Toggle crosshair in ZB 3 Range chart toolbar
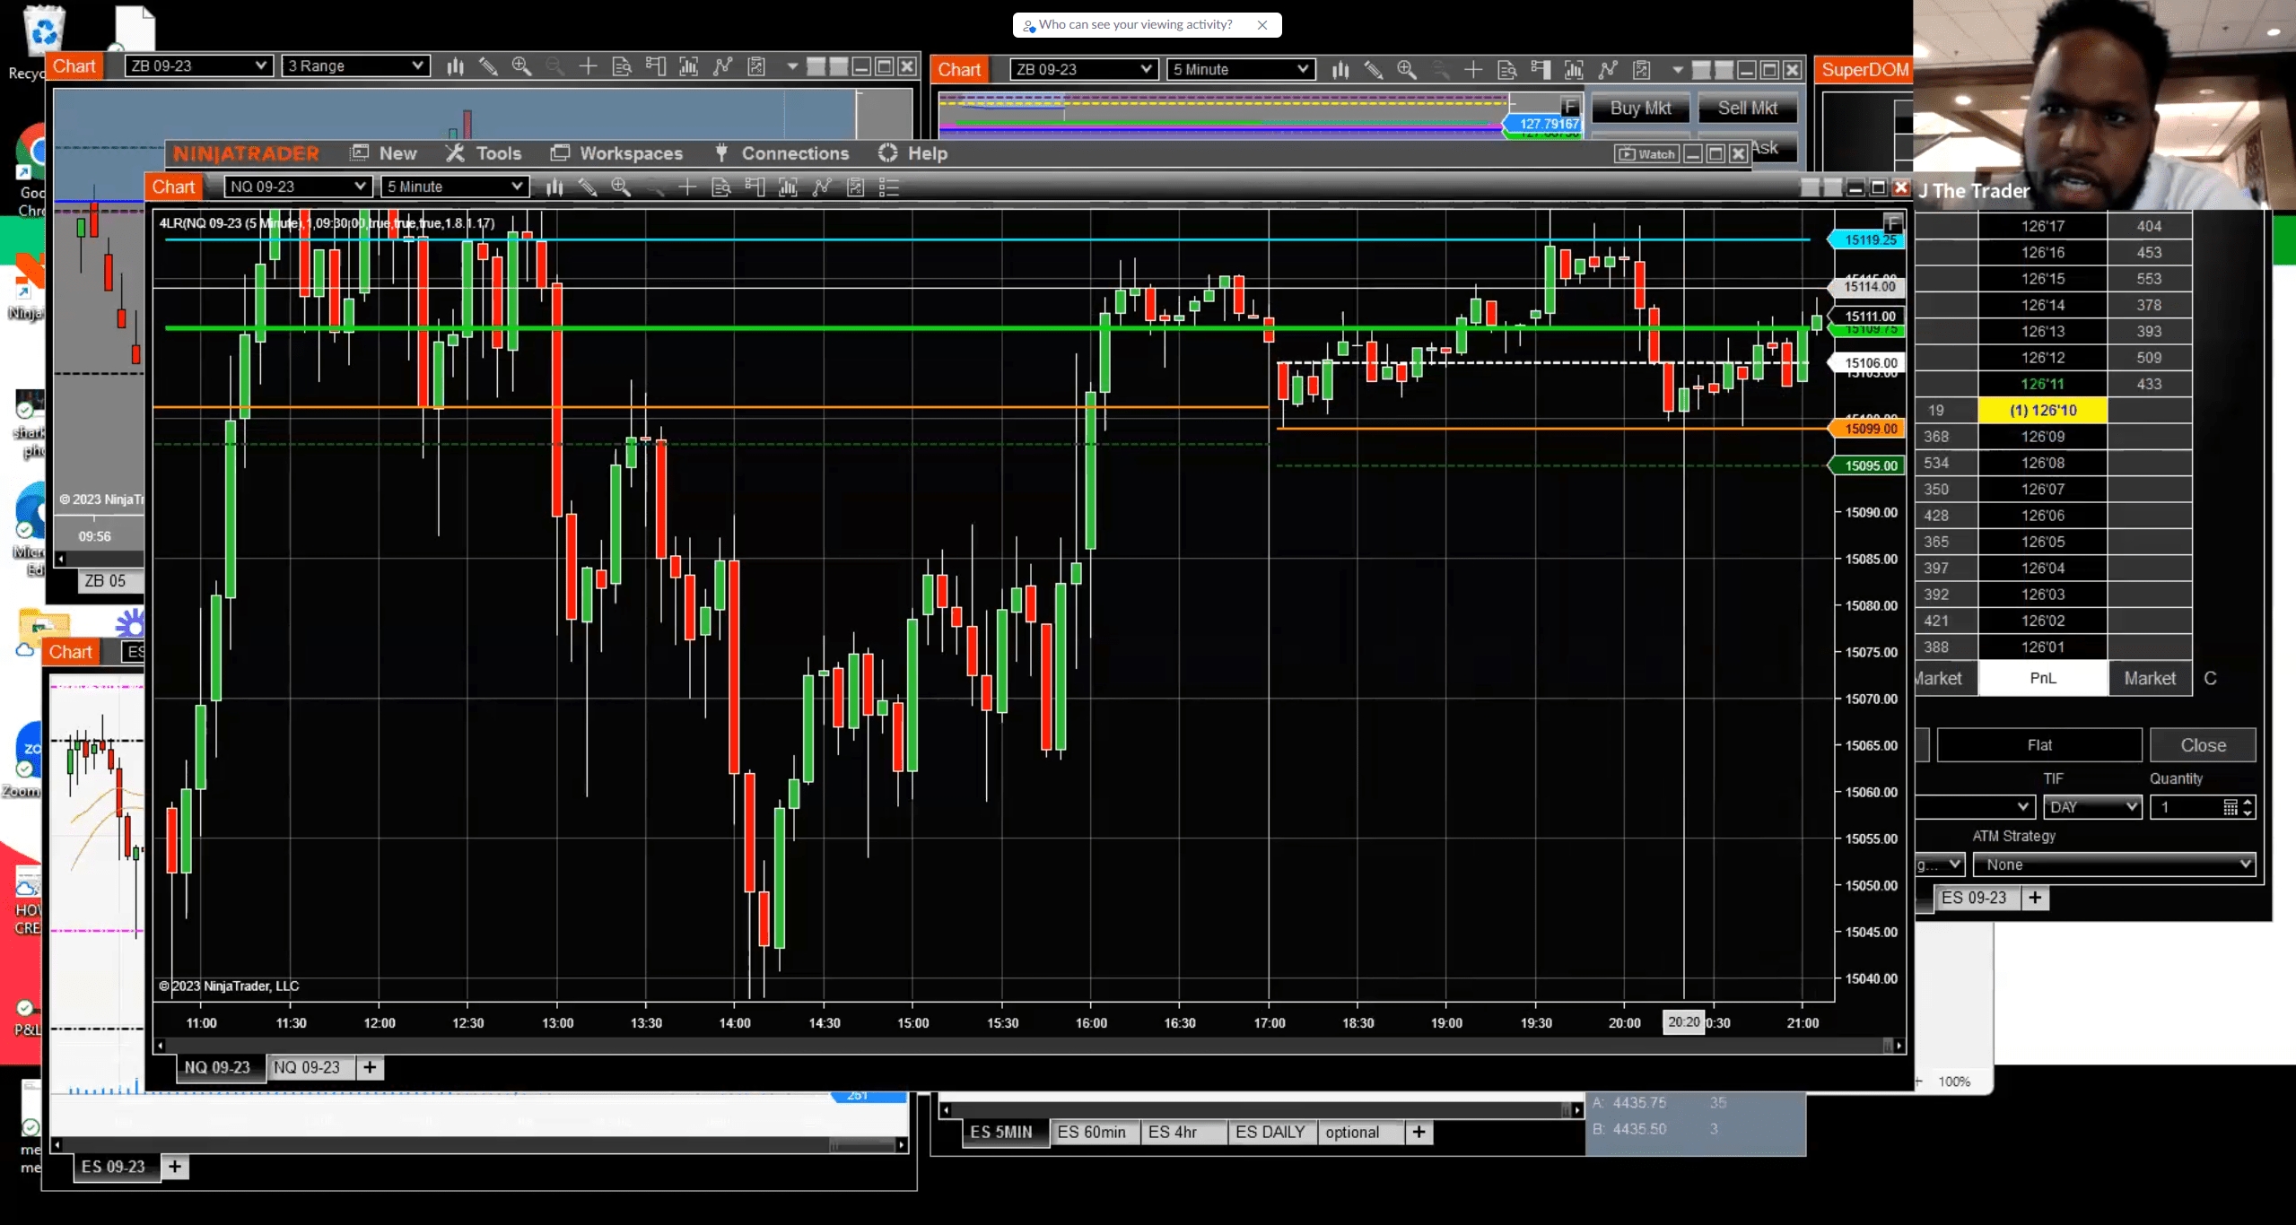 click(x=588, y=65)
